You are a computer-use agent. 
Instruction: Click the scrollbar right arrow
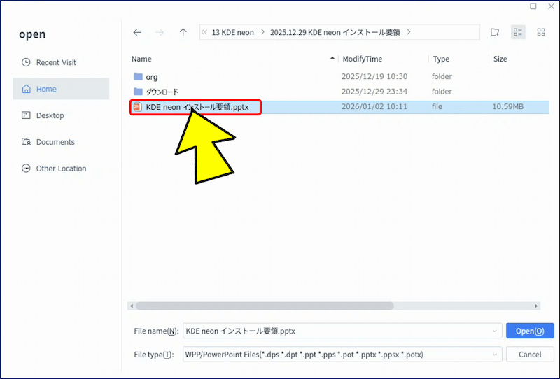[x=536, y=306]
